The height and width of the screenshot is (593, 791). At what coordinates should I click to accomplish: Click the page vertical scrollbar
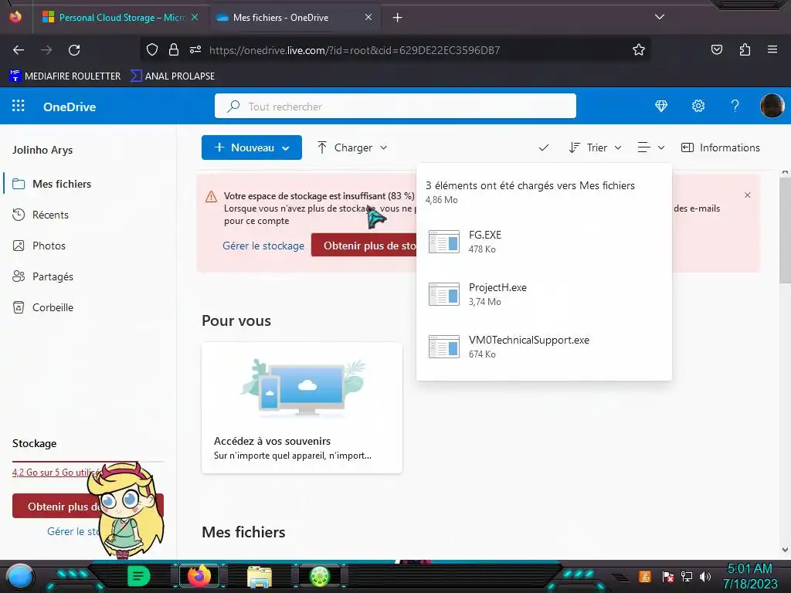coord(785,231)
